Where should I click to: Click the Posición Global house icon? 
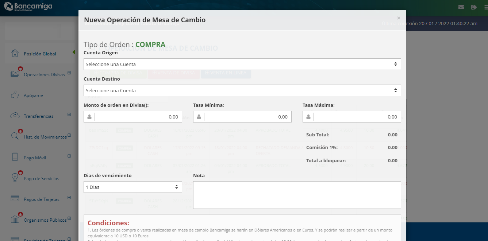tap(15, 53)
